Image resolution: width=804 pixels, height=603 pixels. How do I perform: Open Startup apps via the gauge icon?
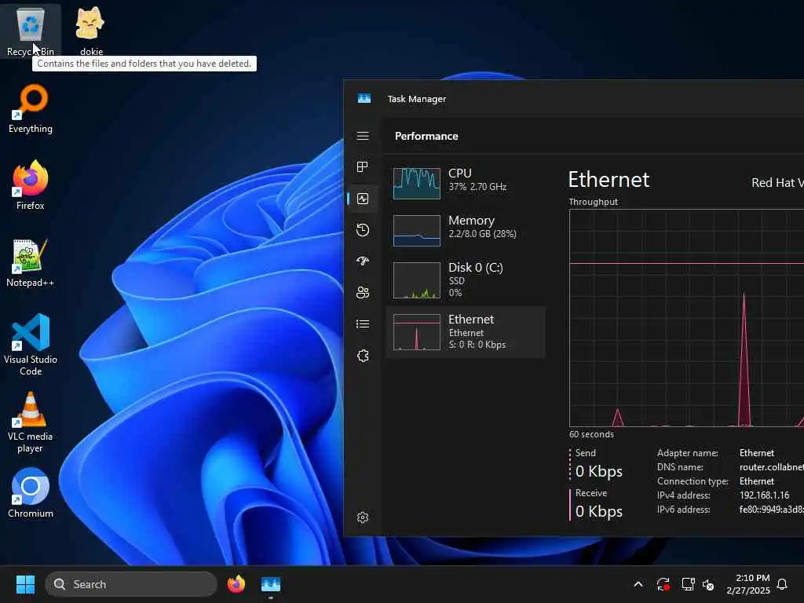pos(363,261)
